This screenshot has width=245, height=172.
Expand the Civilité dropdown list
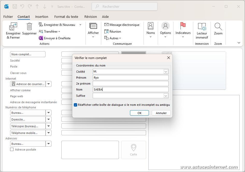coord(166,72)
